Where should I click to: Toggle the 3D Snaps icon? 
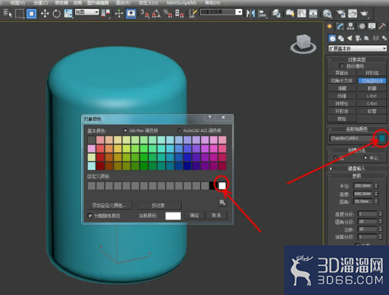point(145,13)
